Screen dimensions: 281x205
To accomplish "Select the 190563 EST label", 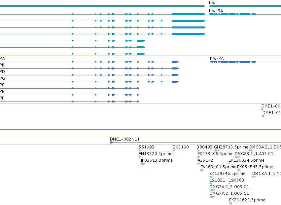I will [236, 180].
